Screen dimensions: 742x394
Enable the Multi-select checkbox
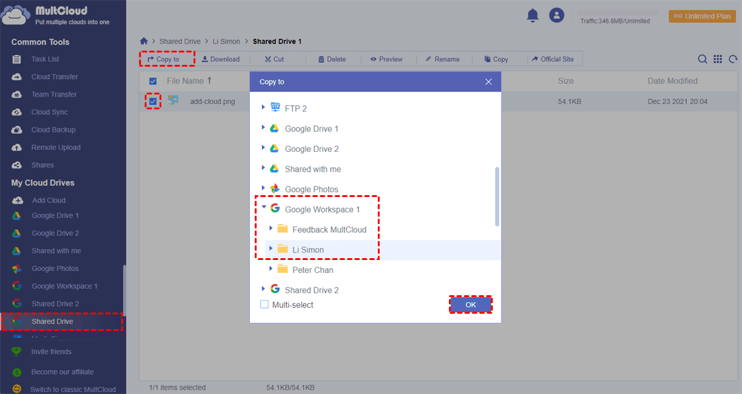click(x=265, y=304)
